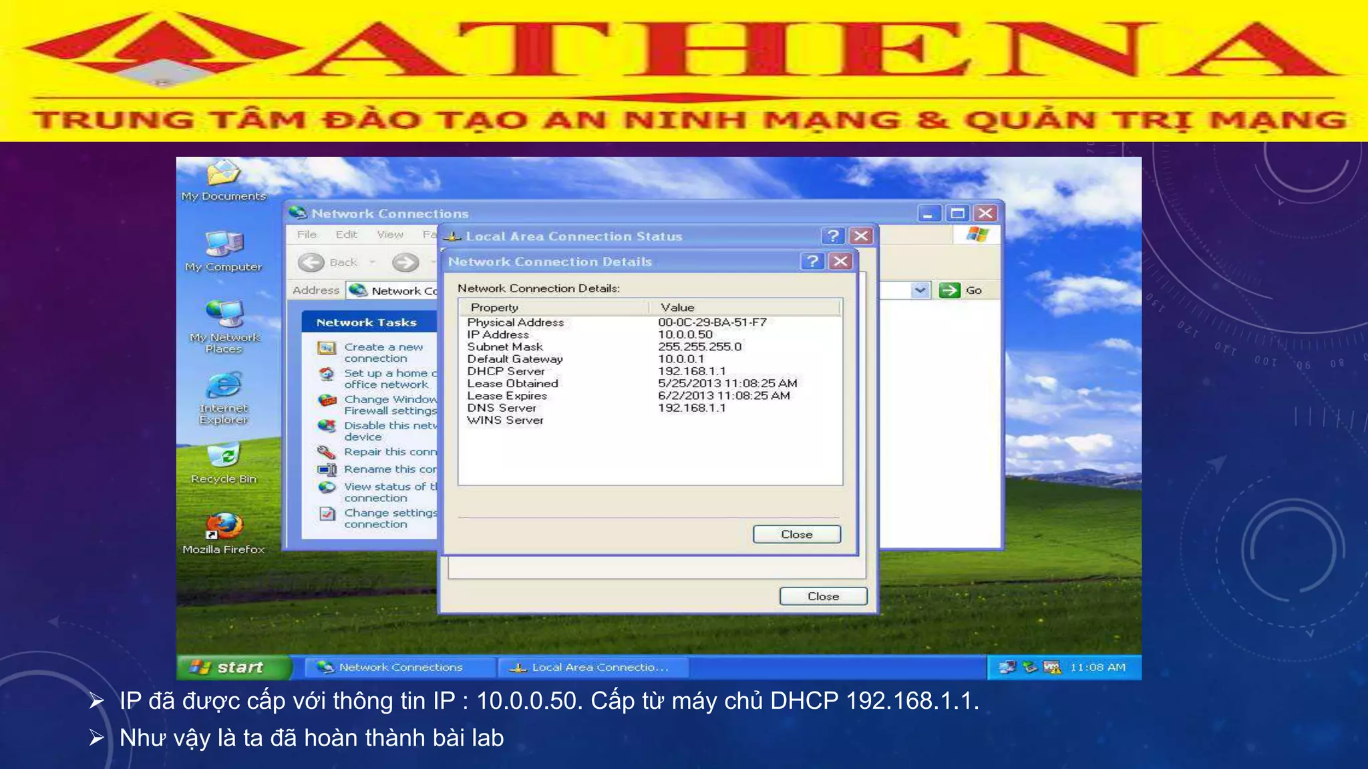This screenshot has width=1368, height=769.
Task: Click the Create a new connection icon
Action: 327,348
